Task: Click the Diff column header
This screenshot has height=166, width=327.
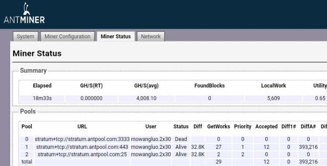Action: tap(198, 126)
